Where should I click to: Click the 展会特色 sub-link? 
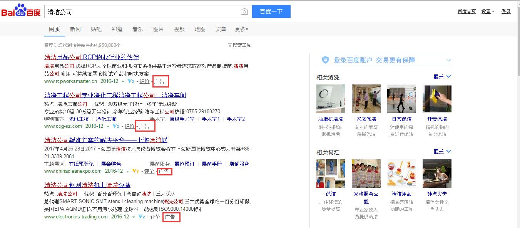[111, 164]
